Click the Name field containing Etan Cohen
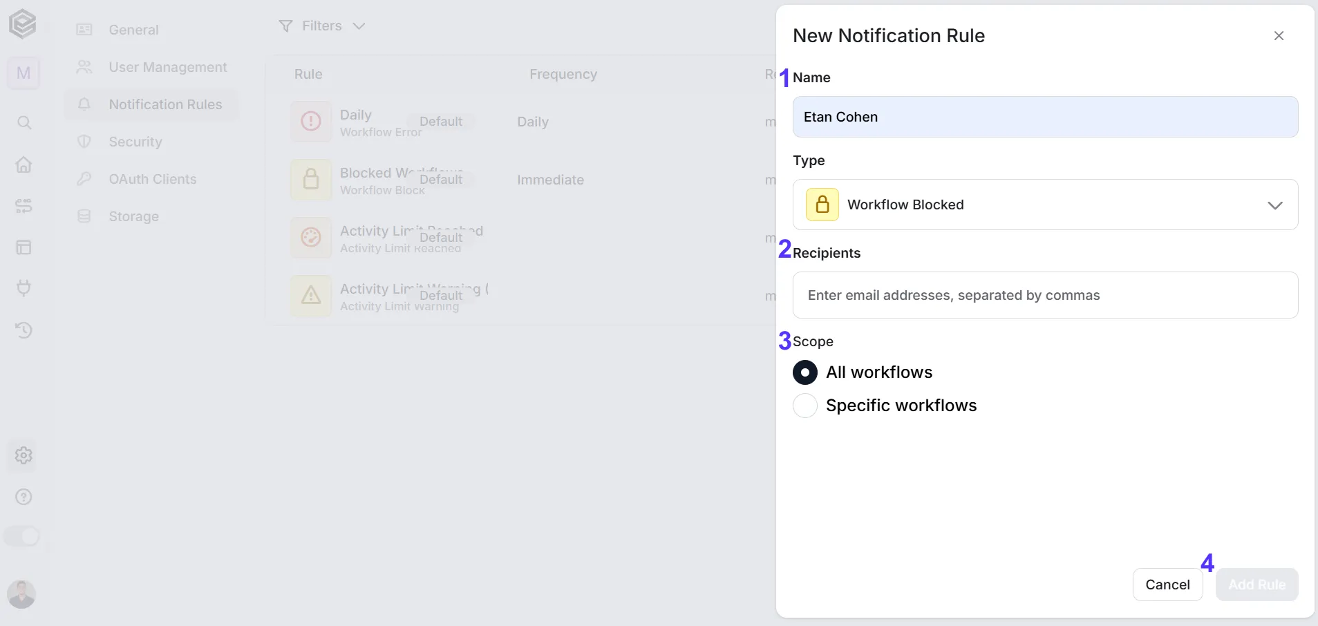Viewport: 1318px width, 626px height. 1045,117
